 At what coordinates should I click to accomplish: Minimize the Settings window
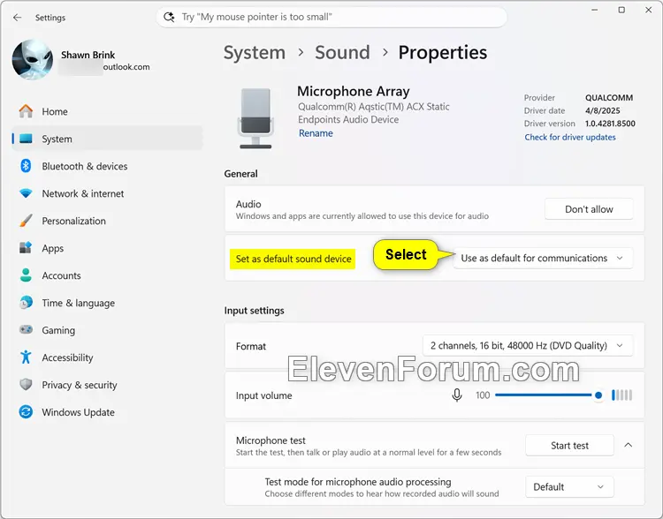click(x=595, y=10)
